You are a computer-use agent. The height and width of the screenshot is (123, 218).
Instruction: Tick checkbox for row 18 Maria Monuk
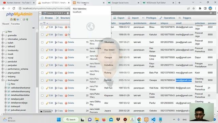42,65
